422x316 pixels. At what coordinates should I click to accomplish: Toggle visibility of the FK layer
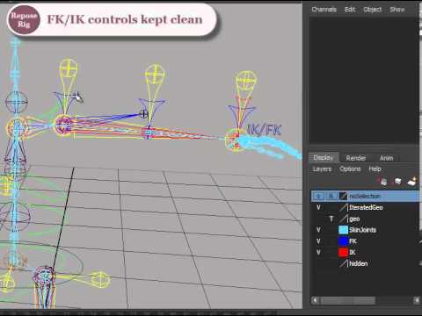click(318, 241)
